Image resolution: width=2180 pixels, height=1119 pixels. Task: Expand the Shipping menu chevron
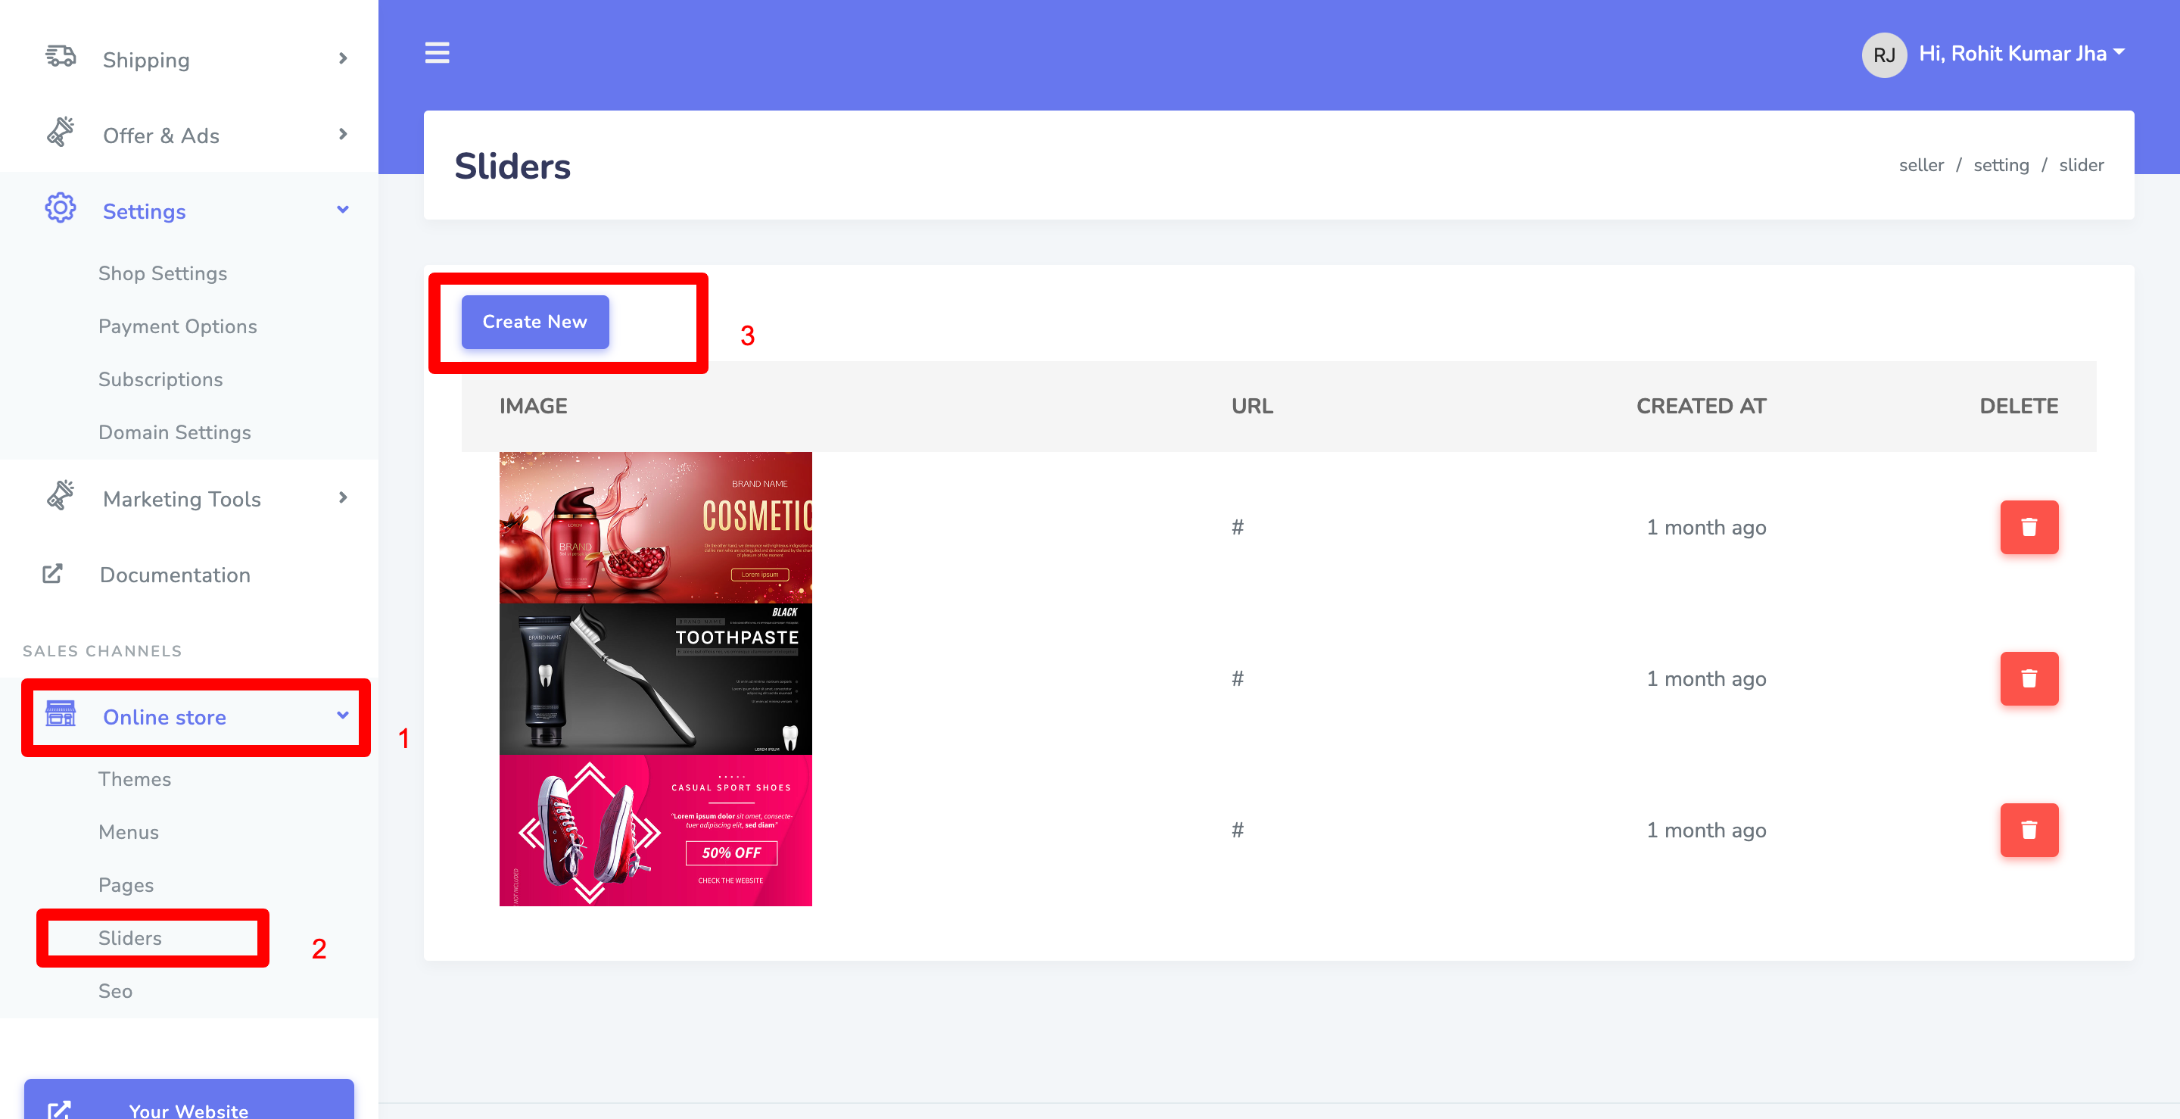coord(343,58)
